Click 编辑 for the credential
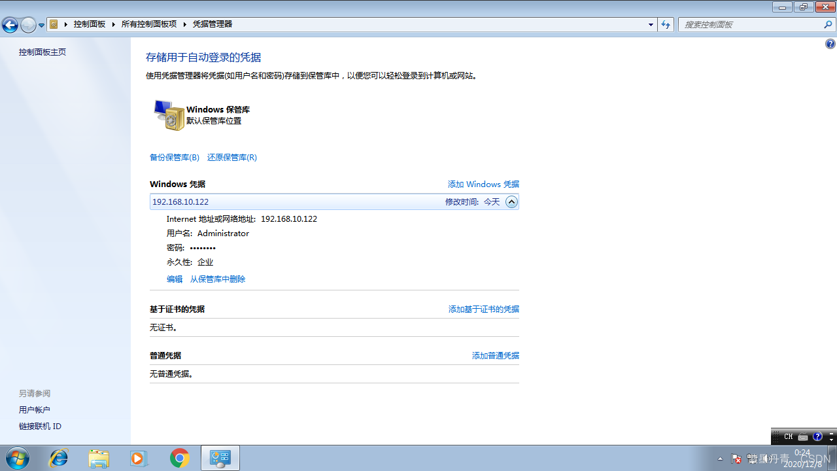 [x=175, y=279]
